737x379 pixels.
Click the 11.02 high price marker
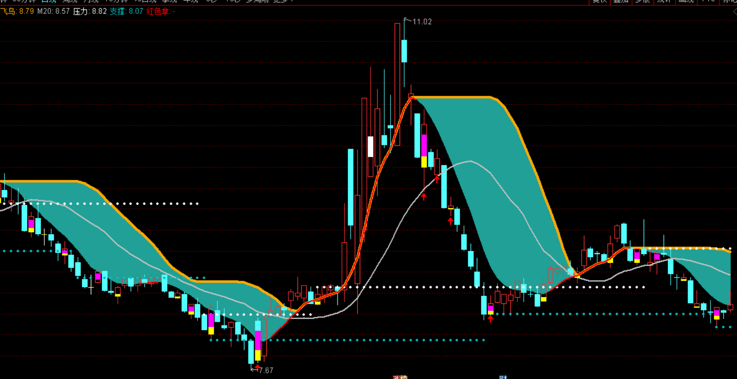(422, 22)
